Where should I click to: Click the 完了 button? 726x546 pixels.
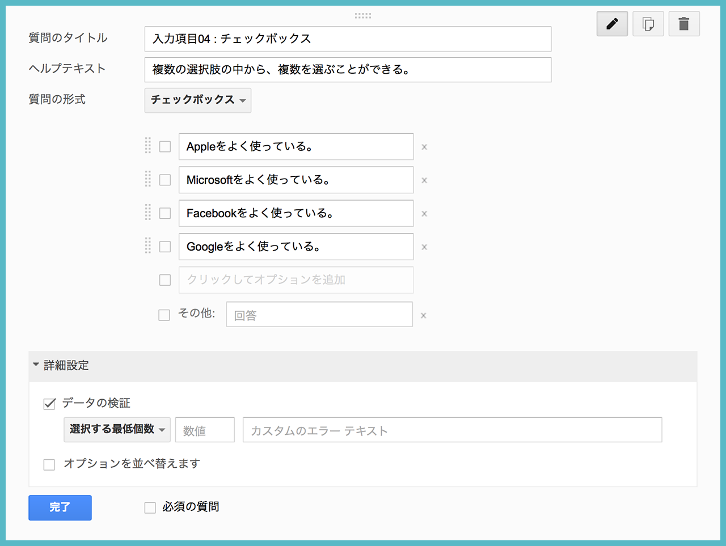[x=60, y=507]
